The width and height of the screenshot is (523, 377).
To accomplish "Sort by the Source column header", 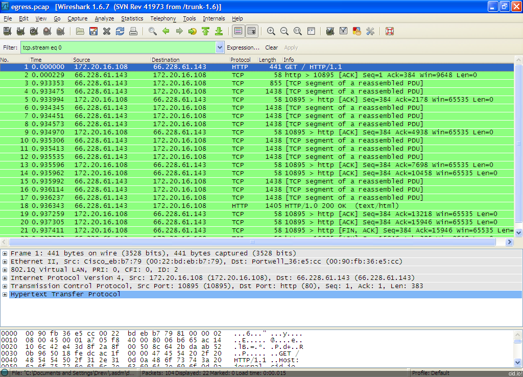I will coord(111,60).
